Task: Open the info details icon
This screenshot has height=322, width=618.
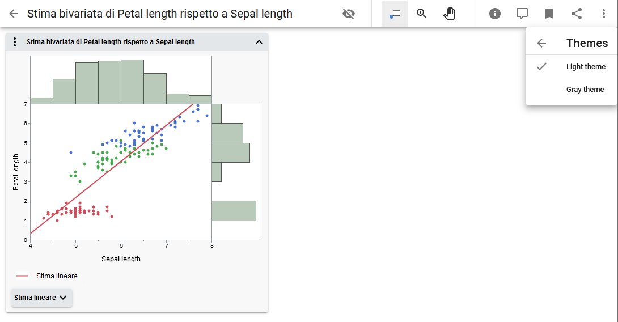Action: [495, 14]
